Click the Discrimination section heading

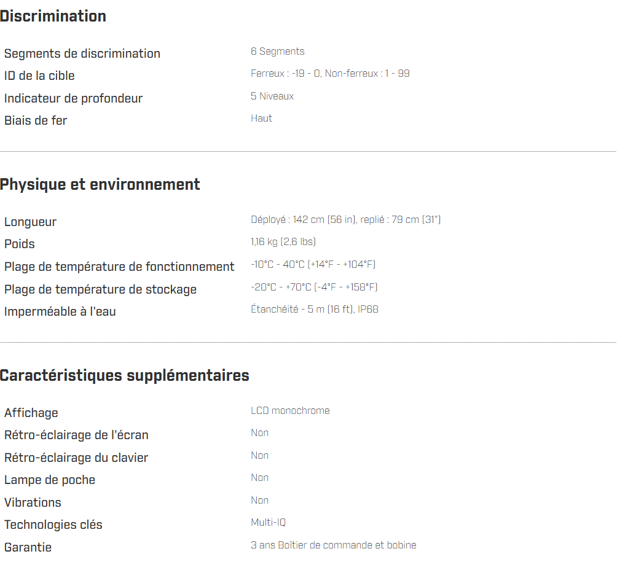pos(53,17)
